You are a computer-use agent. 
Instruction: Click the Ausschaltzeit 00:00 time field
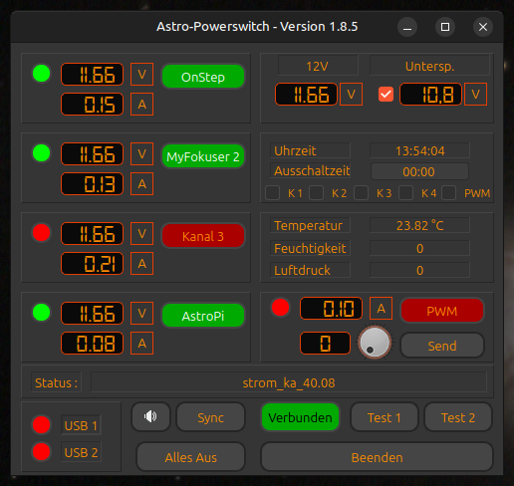[419, 171]
